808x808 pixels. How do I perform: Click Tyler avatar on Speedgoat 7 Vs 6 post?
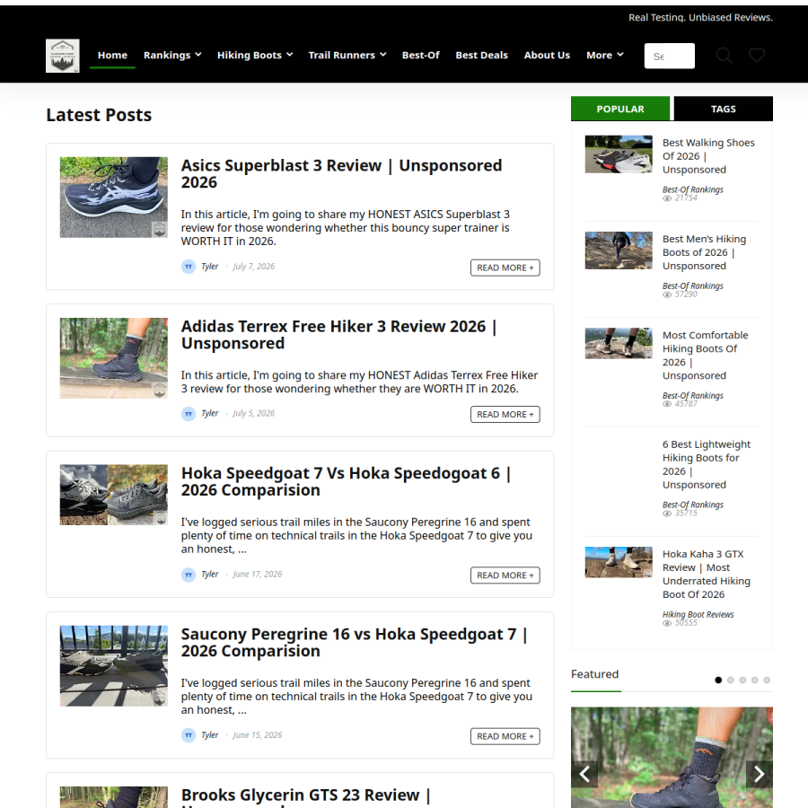189,574
